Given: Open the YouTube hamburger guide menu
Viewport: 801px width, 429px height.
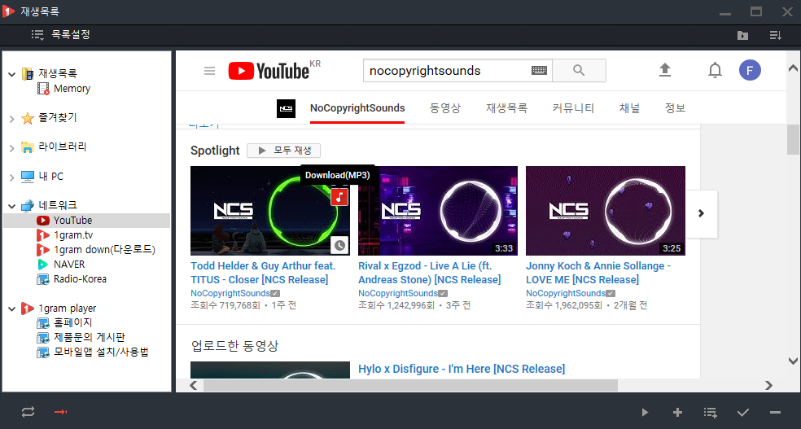Looking at the screenshot, I should tap(209, 71).
